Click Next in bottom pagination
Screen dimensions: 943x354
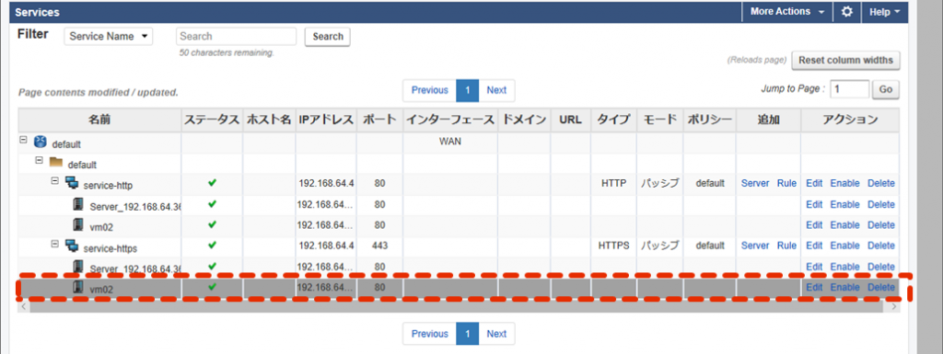[x=496, y=334]
